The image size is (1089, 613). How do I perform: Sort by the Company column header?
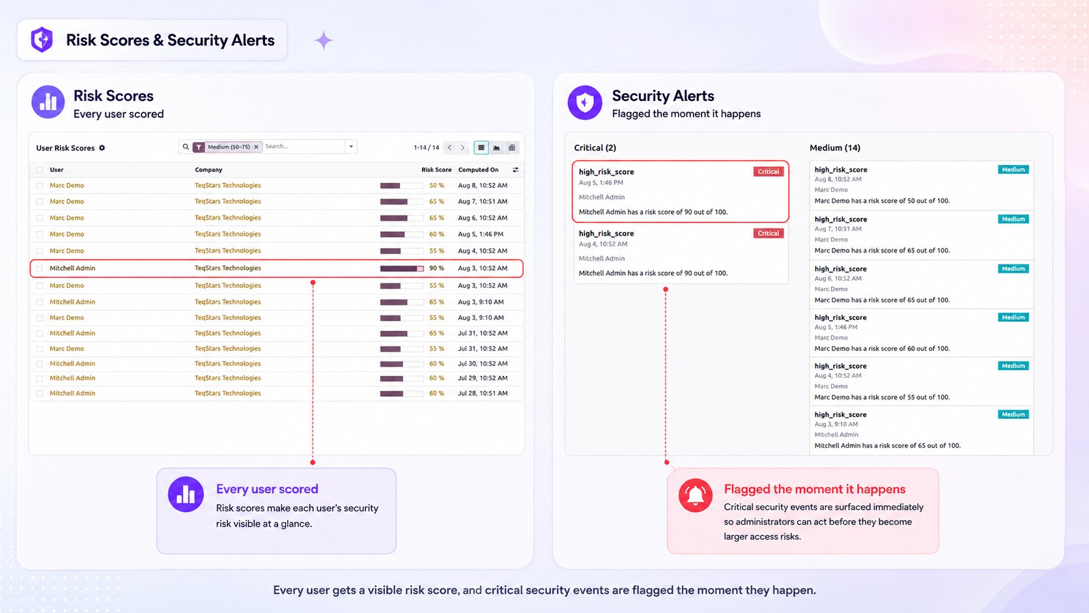pos(208,170)
